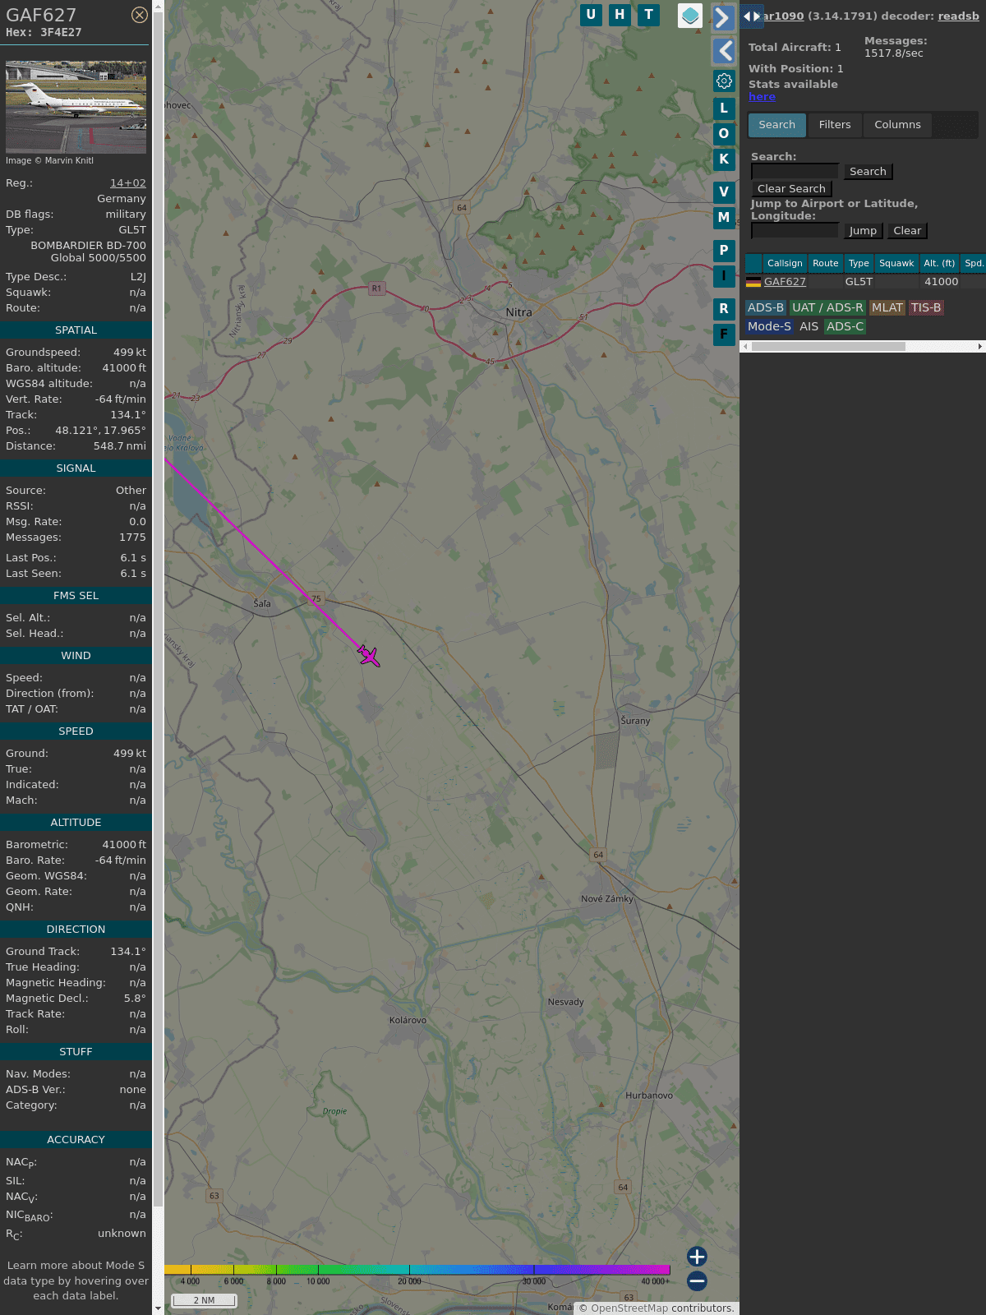986x1315 pixels.
Task: Open the map layers selector
Action: tap(690, 16)
